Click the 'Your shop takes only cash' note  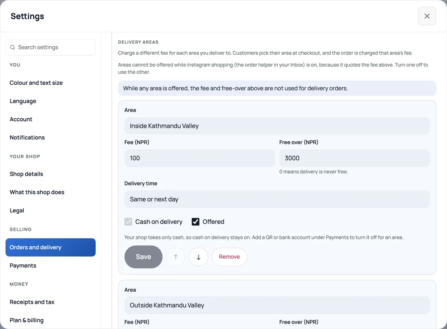(x=264, y=237)
